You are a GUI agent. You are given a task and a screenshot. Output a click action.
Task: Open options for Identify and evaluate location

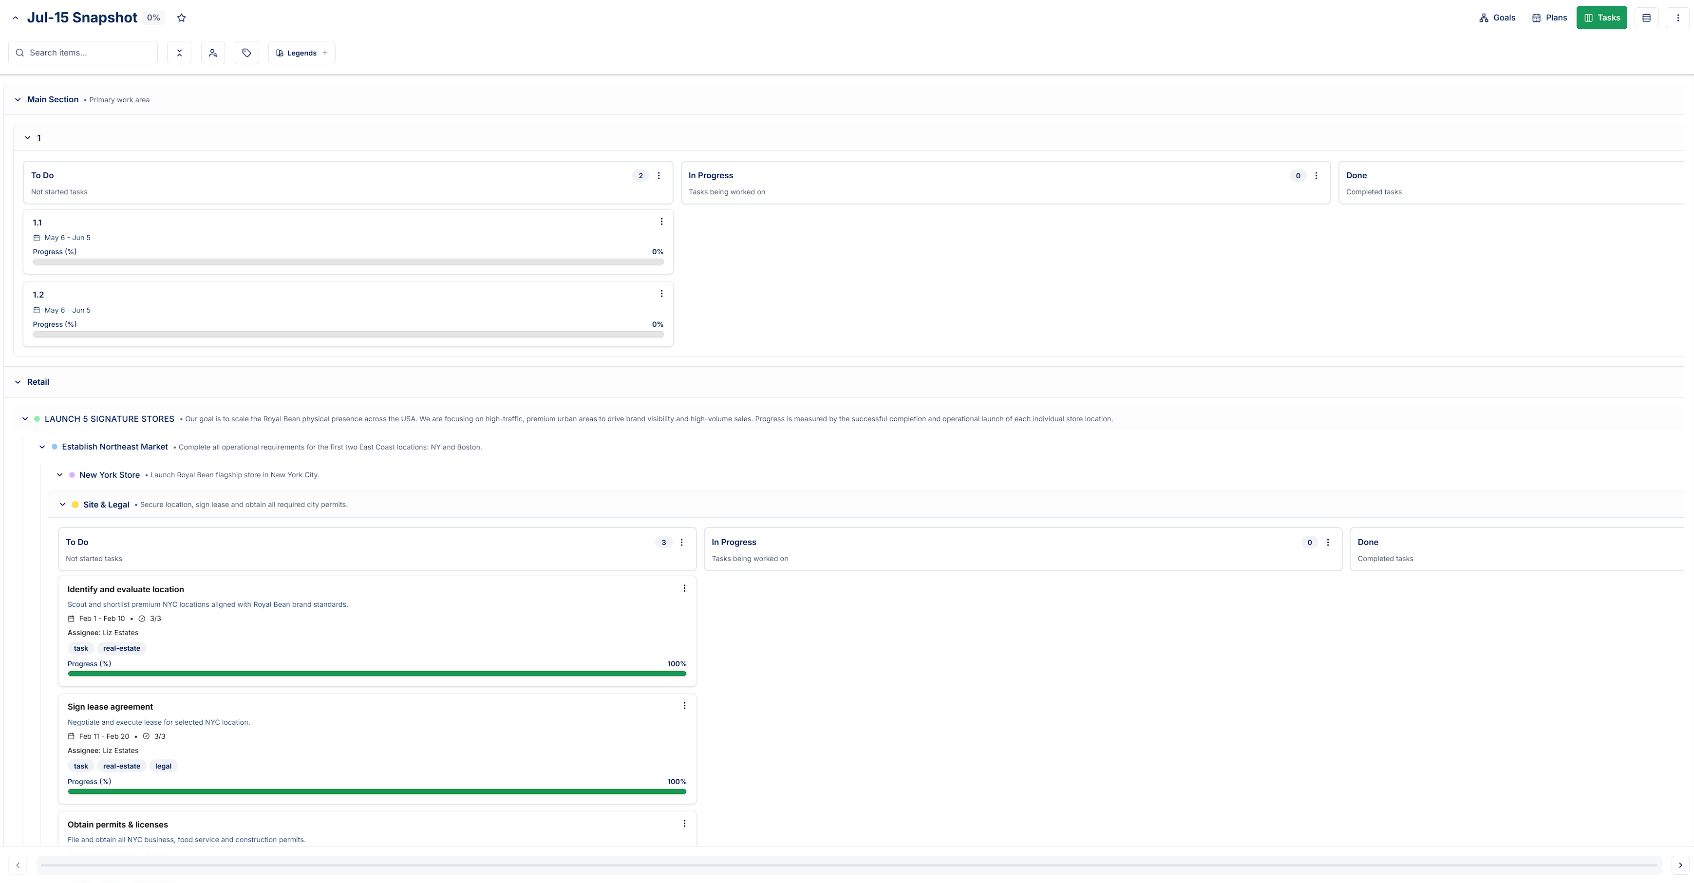pos(685,588)
